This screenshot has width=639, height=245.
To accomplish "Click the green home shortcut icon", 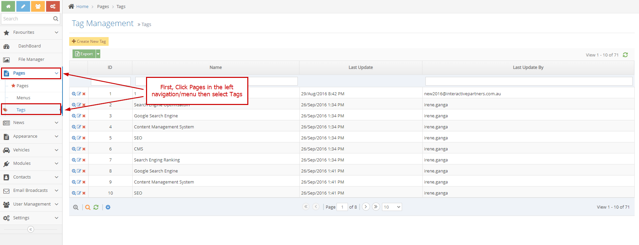I will click(x=8, y=6).
